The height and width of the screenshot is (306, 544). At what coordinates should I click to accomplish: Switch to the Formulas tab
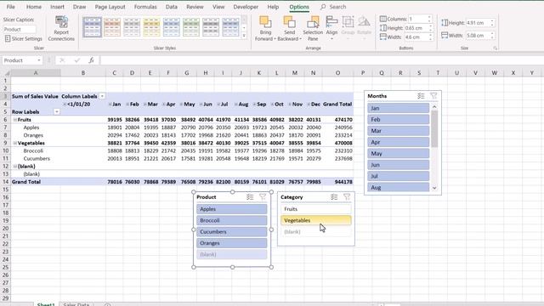(x=145, y=7)
